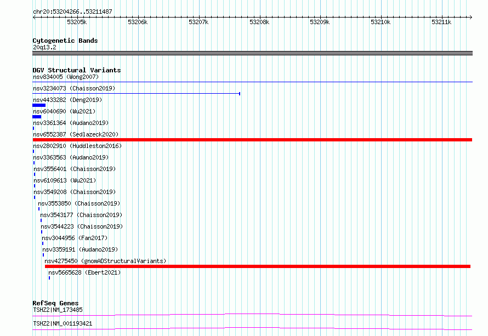Click the nsv834005 (Wong2007) label
Viewport: 488px width, 336px height.
pos(66,77)
